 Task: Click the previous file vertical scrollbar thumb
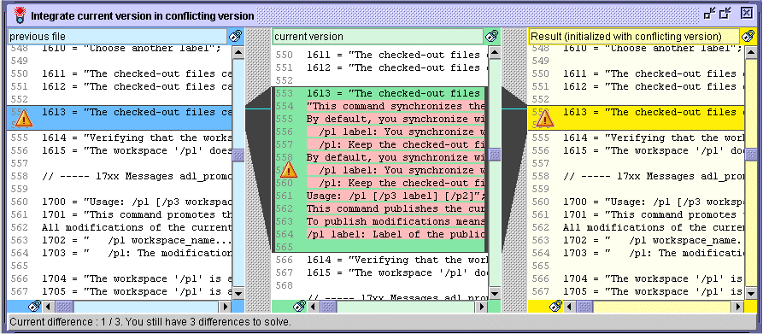click(238, 155)
